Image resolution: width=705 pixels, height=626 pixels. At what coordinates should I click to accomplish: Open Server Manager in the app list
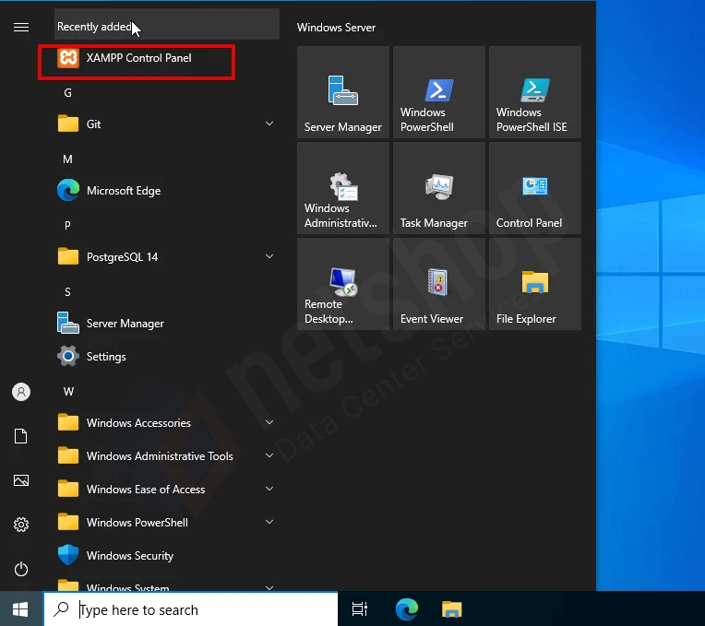point(166,324)
